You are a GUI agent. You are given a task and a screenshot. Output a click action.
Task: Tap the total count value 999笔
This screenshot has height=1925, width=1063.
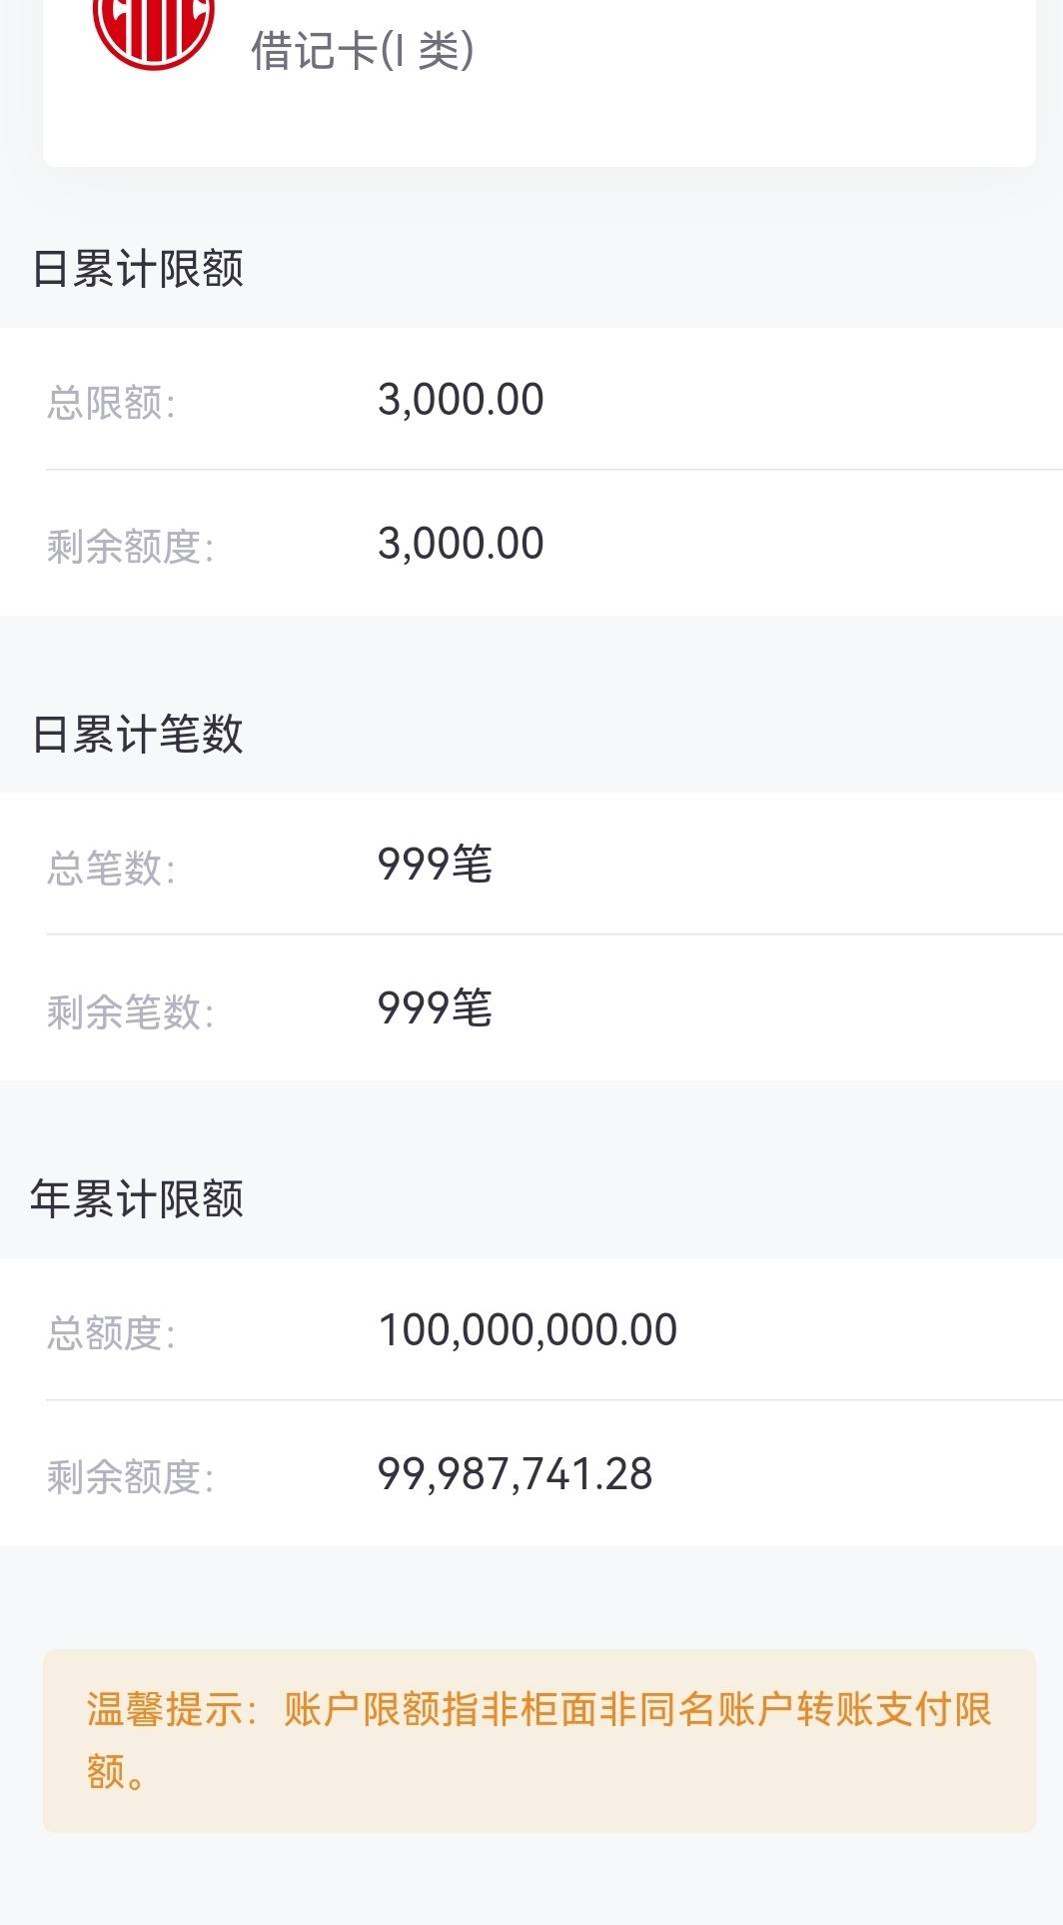coord(435,865)
